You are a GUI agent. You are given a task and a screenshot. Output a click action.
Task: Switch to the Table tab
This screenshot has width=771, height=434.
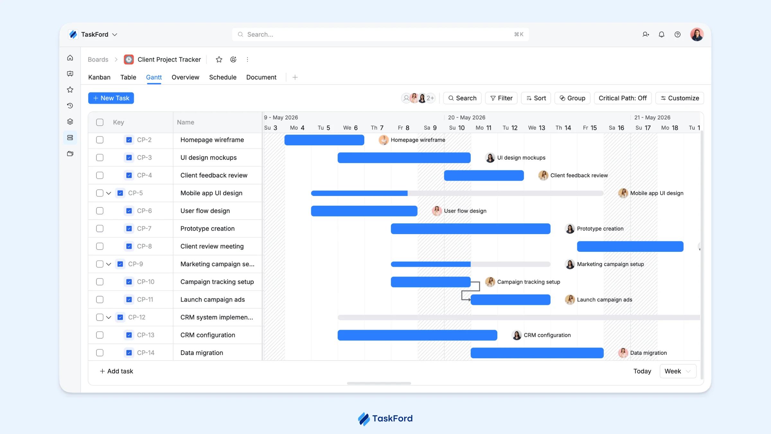[x=128, y=77]
